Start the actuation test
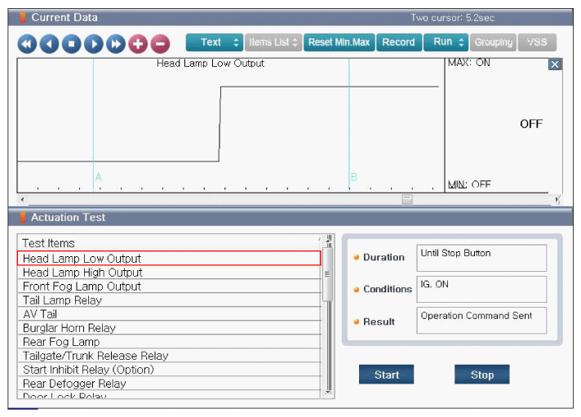The height and width of the screenshot is (417, 581). tap(386, 375)
